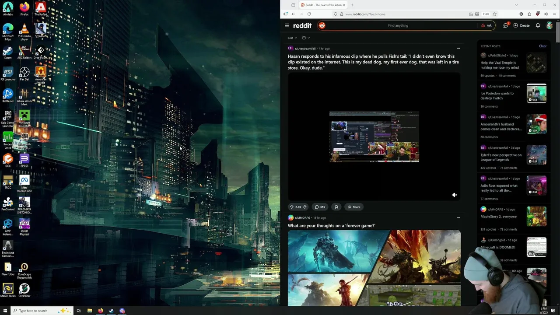The width and height of the screenshot is (560, 315).
Task: Select the Marvel Rivals desktop icon
Action: (x=8, y=290)
